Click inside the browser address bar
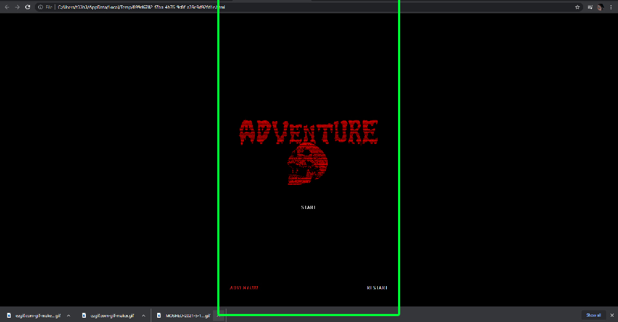 [161, 7]
